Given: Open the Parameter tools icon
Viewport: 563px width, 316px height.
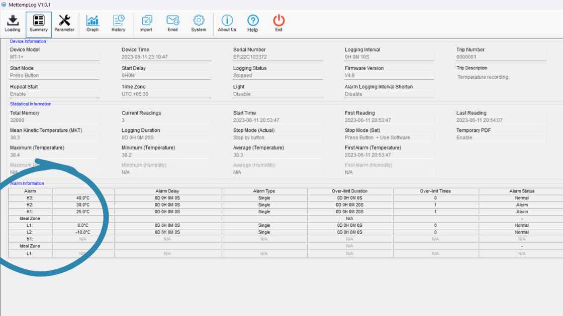Looking at the screenshot, I should (64, 23).
